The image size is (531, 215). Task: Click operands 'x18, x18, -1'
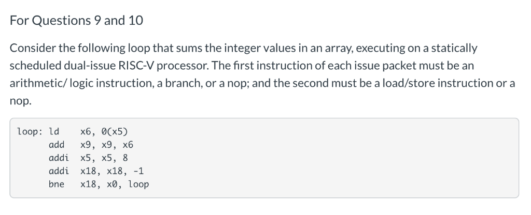click(112, 171)
